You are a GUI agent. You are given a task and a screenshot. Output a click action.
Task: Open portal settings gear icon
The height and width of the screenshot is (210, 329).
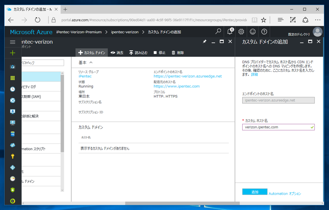pos(241,32)
